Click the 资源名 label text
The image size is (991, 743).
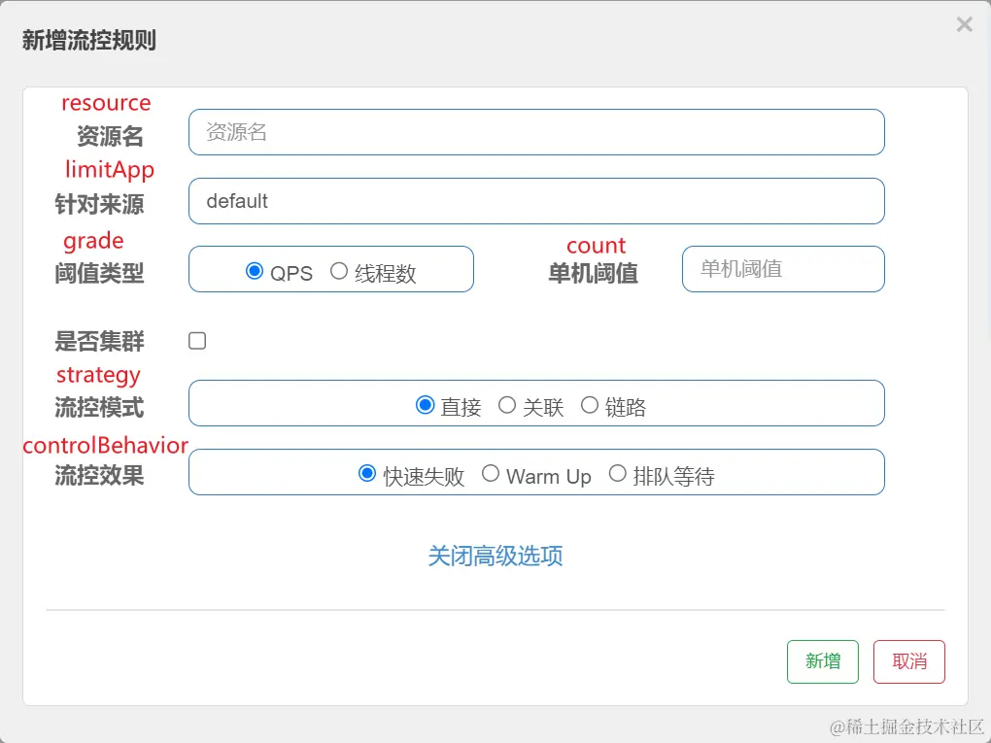tap(110, 136)
